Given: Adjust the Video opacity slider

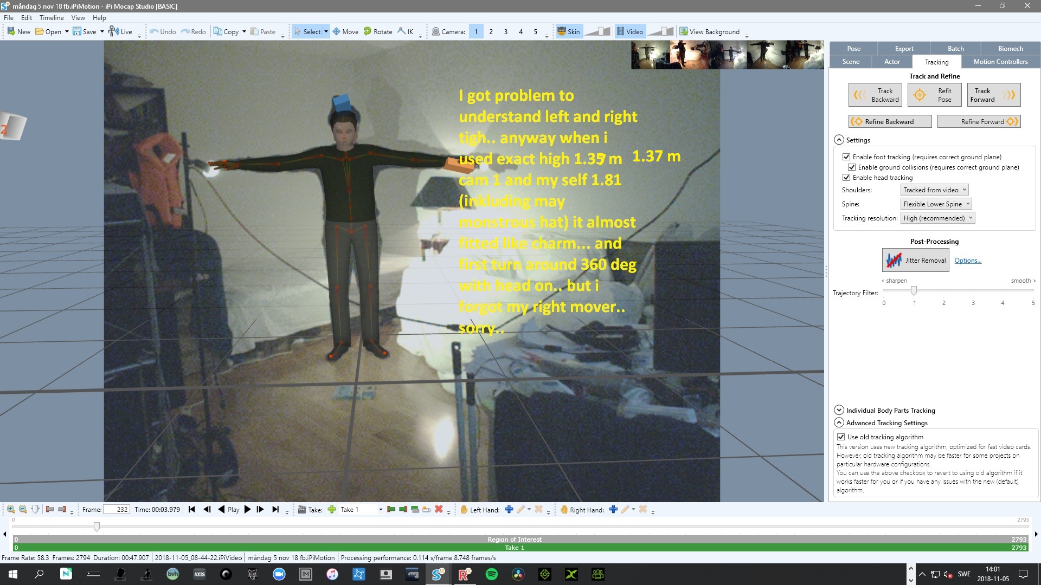Looking at the screenshot, I should 661,31.
